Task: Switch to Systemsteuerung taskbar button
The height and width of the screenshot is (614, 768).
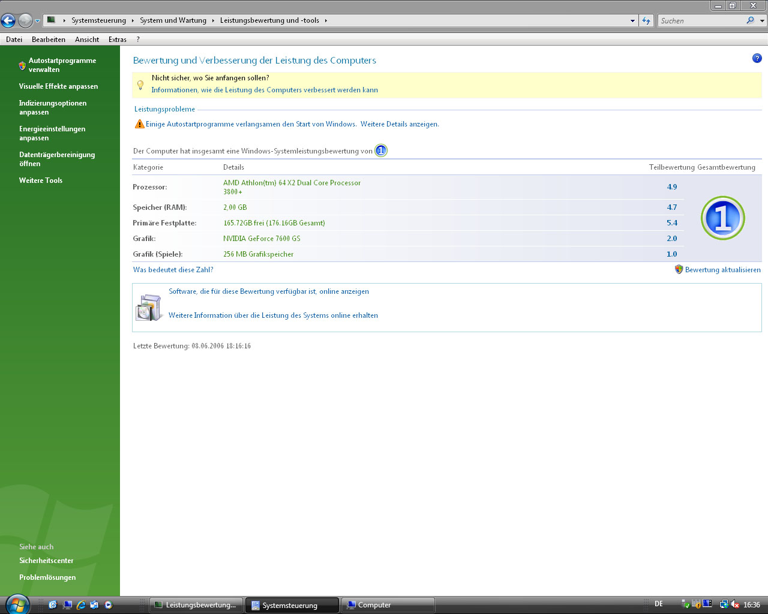Action: coord(292,605)
